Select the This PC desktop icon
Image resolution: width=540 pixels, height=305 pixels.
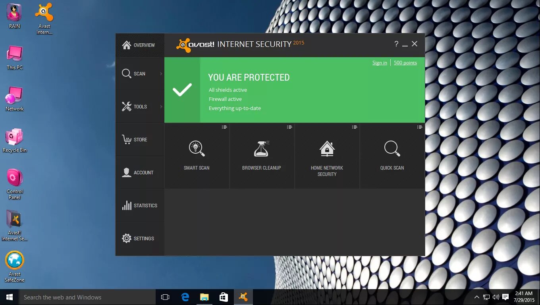click(x=15, y=58)
